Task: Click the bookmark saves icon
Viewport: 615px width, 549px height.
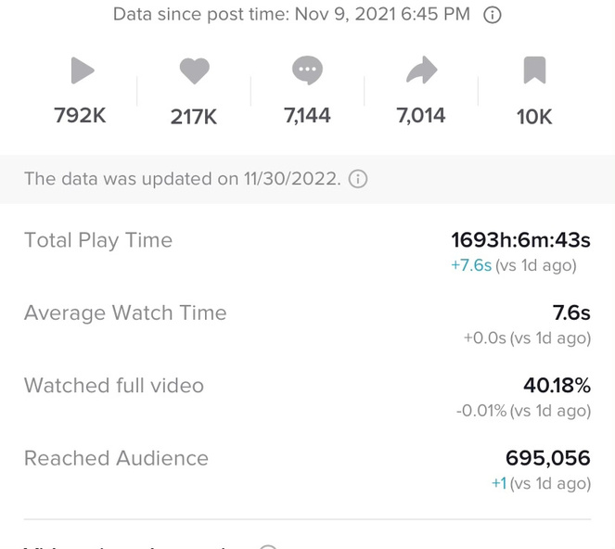Action: pyautogui.click(x=534, y=70)
